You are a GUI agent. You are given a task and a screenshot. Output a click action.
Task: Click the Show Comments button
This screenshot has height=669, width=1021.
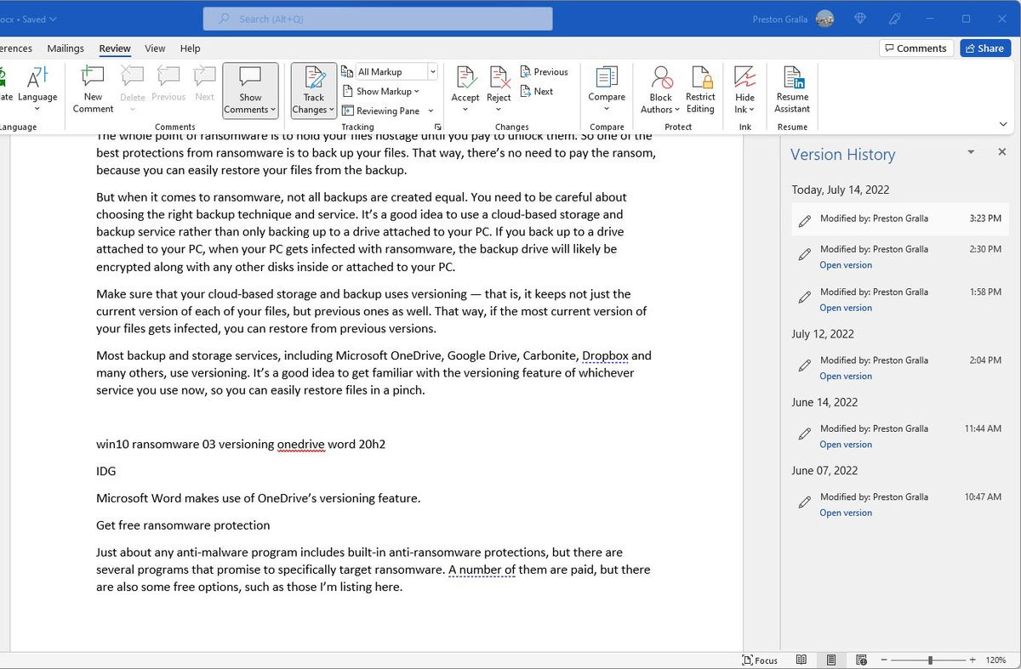point(250,91)
